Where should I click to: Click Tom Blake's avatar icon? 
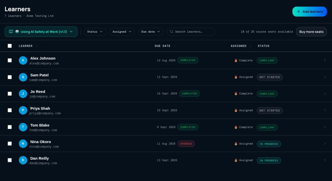[x=23, y=127]
